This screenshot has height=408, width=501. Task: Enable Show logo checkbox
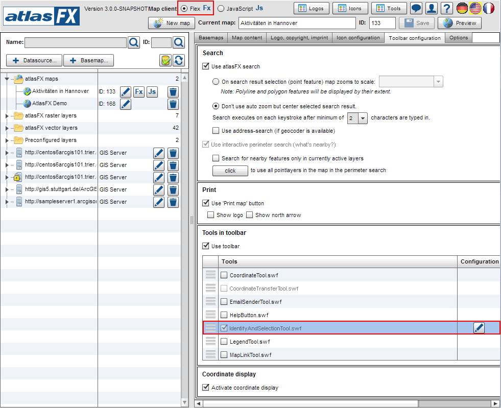click(x=210, y=214)
